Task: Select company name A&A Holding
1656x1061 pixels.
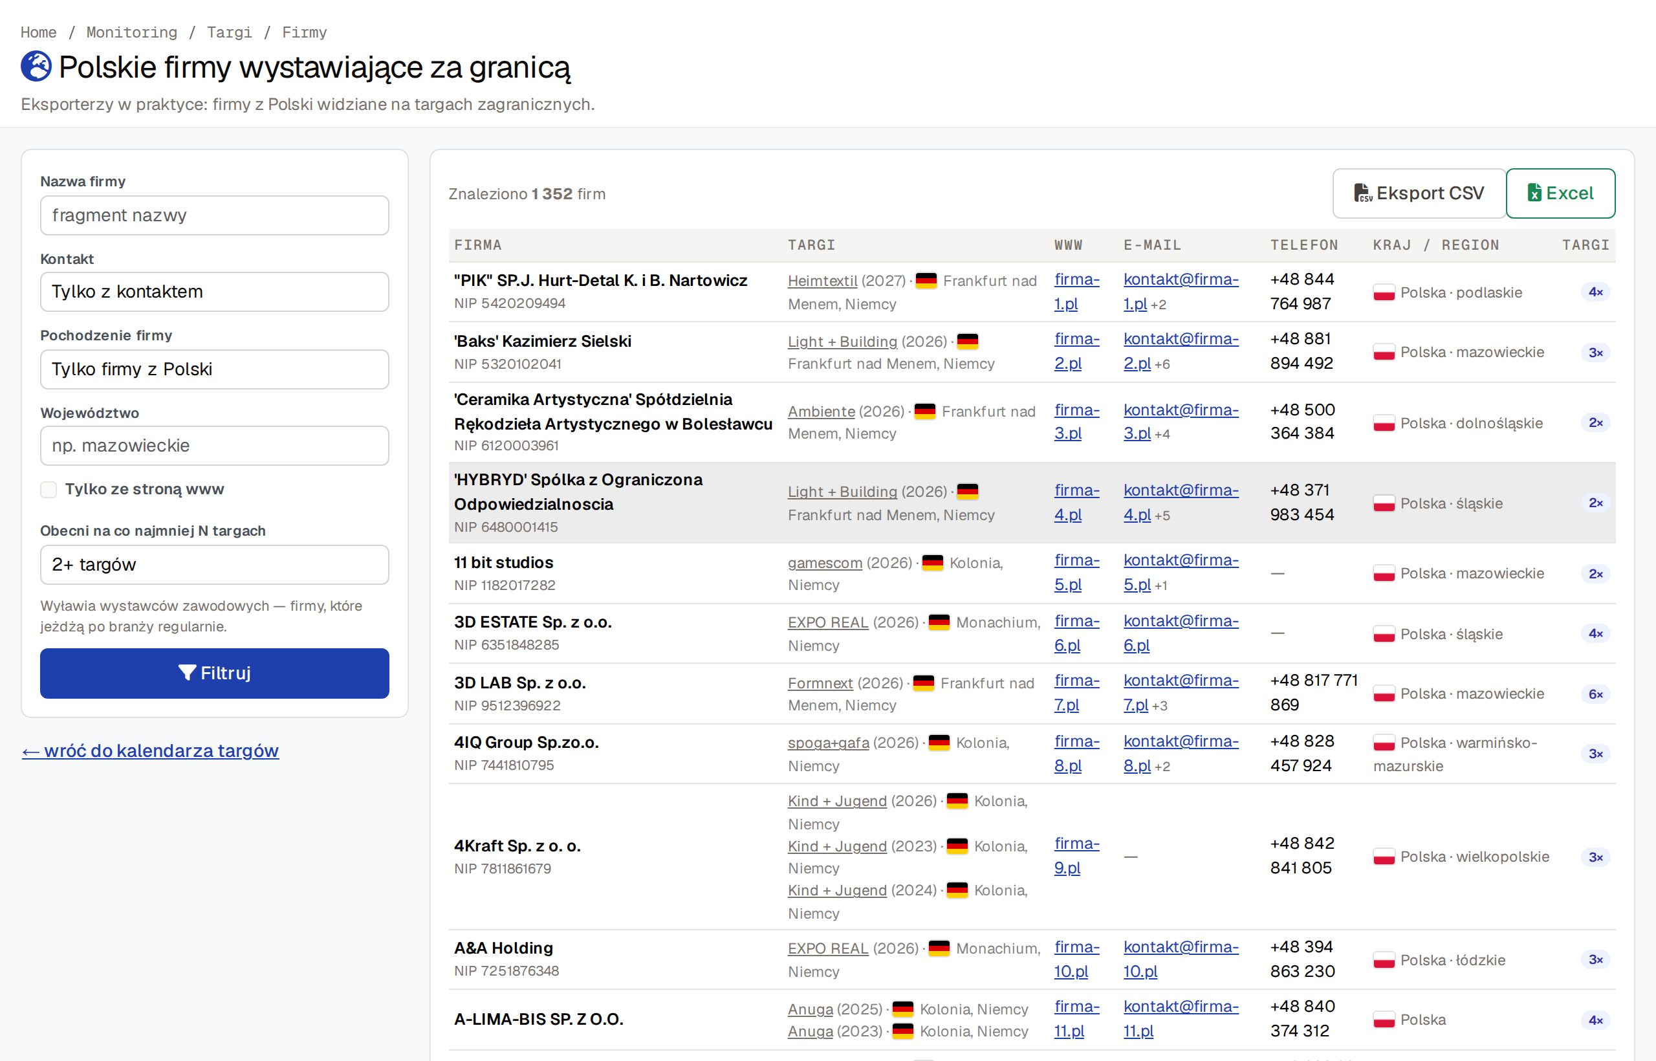Action: (x=503, y=948)
